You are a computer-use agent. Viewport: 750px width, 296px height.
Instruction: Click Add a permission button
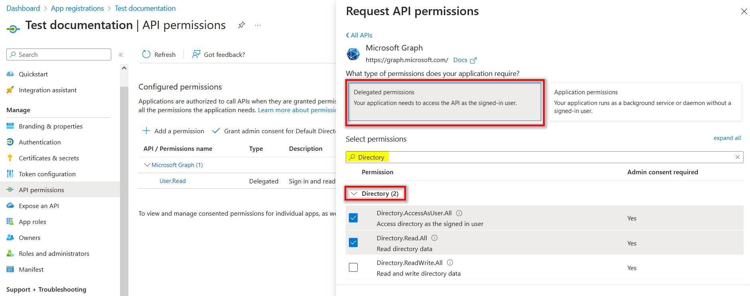point(173,131)
